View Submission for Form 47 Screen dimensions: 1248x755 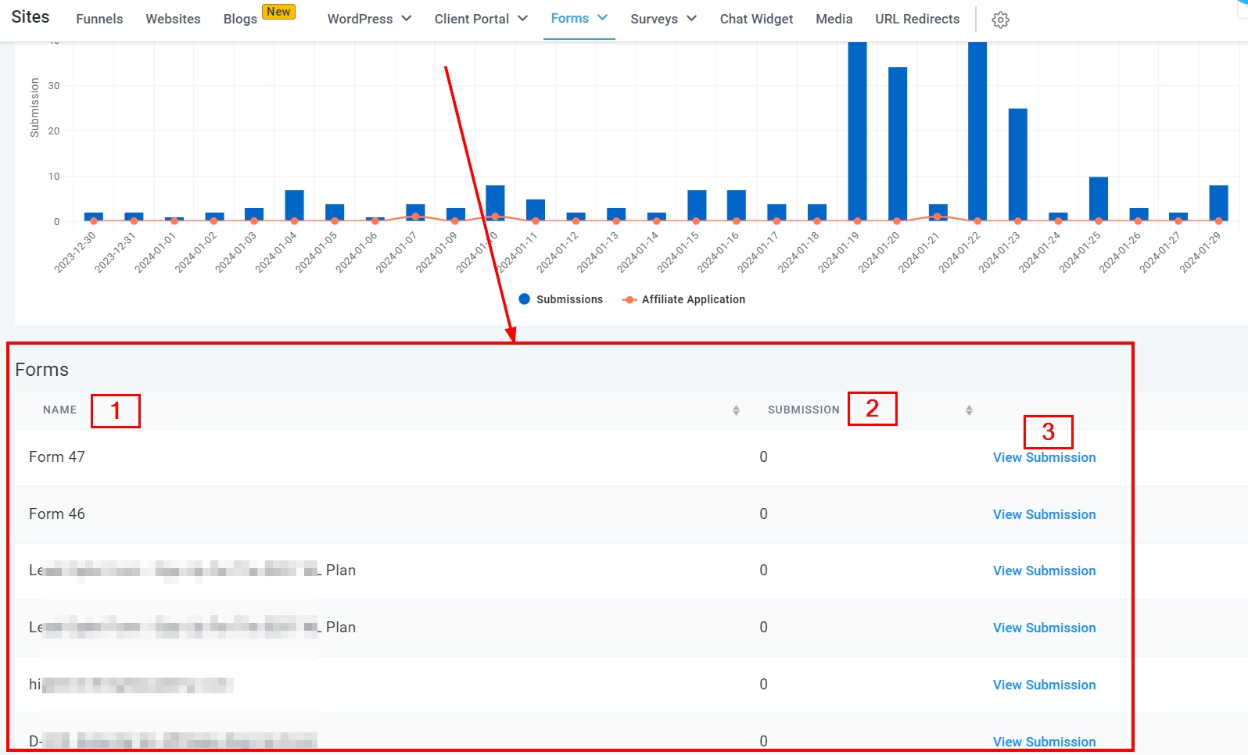pos(1044,457)
